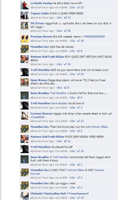Click thumbs-up icon showing 24 on Trell Hamilton comment
Image resolution: width=118 pixels, height=200 pixels.
(79, 74)
